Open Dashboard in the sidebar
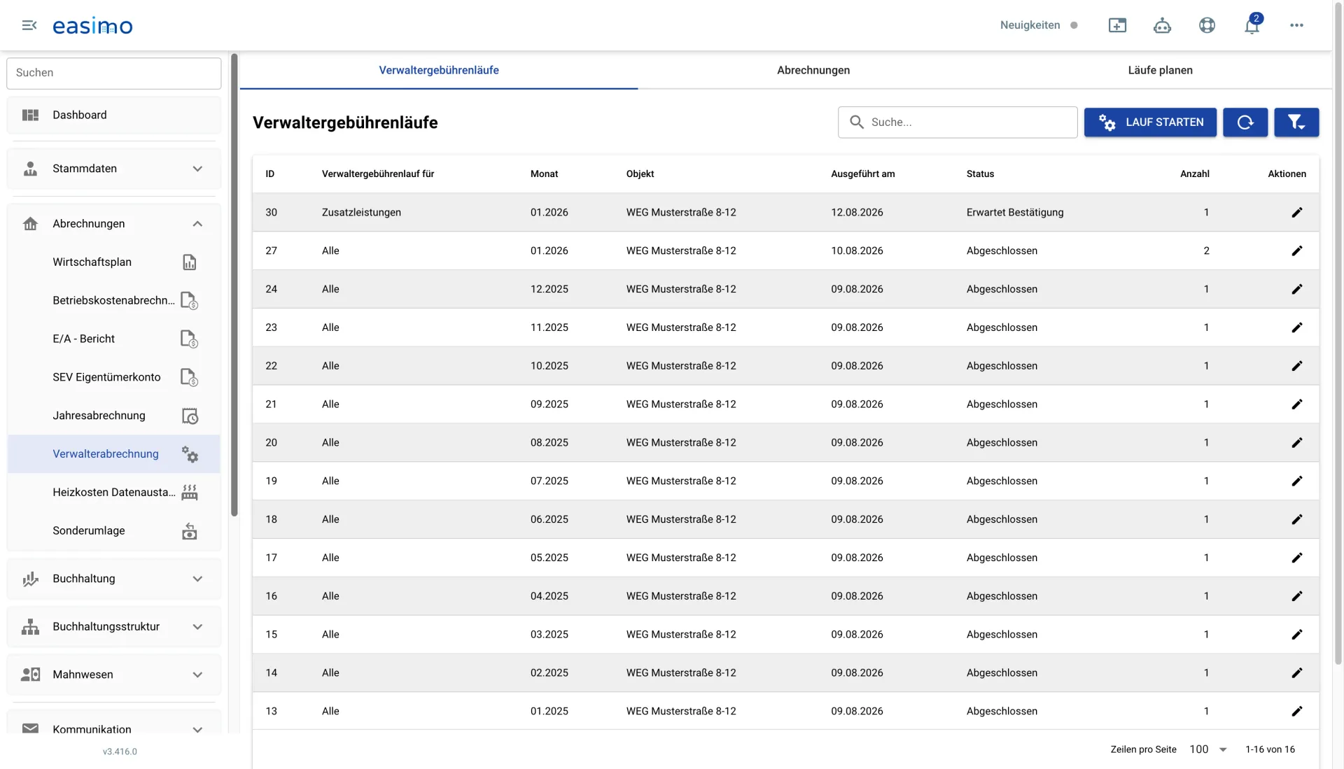Viewport: 1344px width, 769px height. tap(114, 115)
